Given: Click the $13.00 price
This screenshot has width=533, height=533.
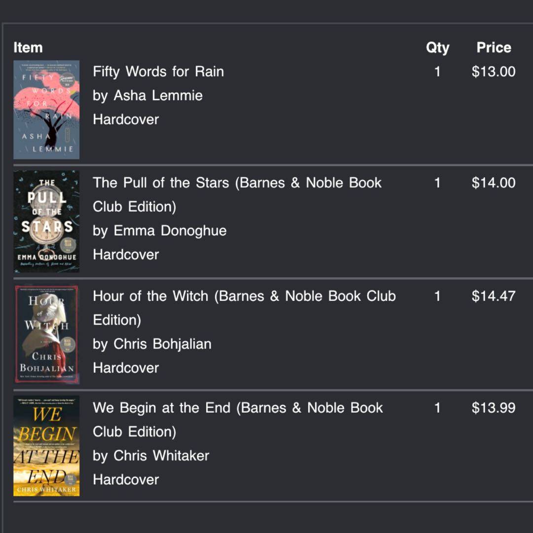Looking at the screenshot, I should (494, 72).
